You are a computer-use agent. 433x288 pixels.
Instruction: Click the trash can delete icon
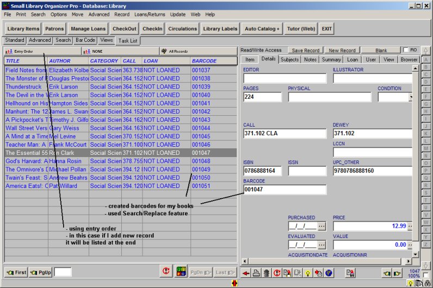click(266, 273)
